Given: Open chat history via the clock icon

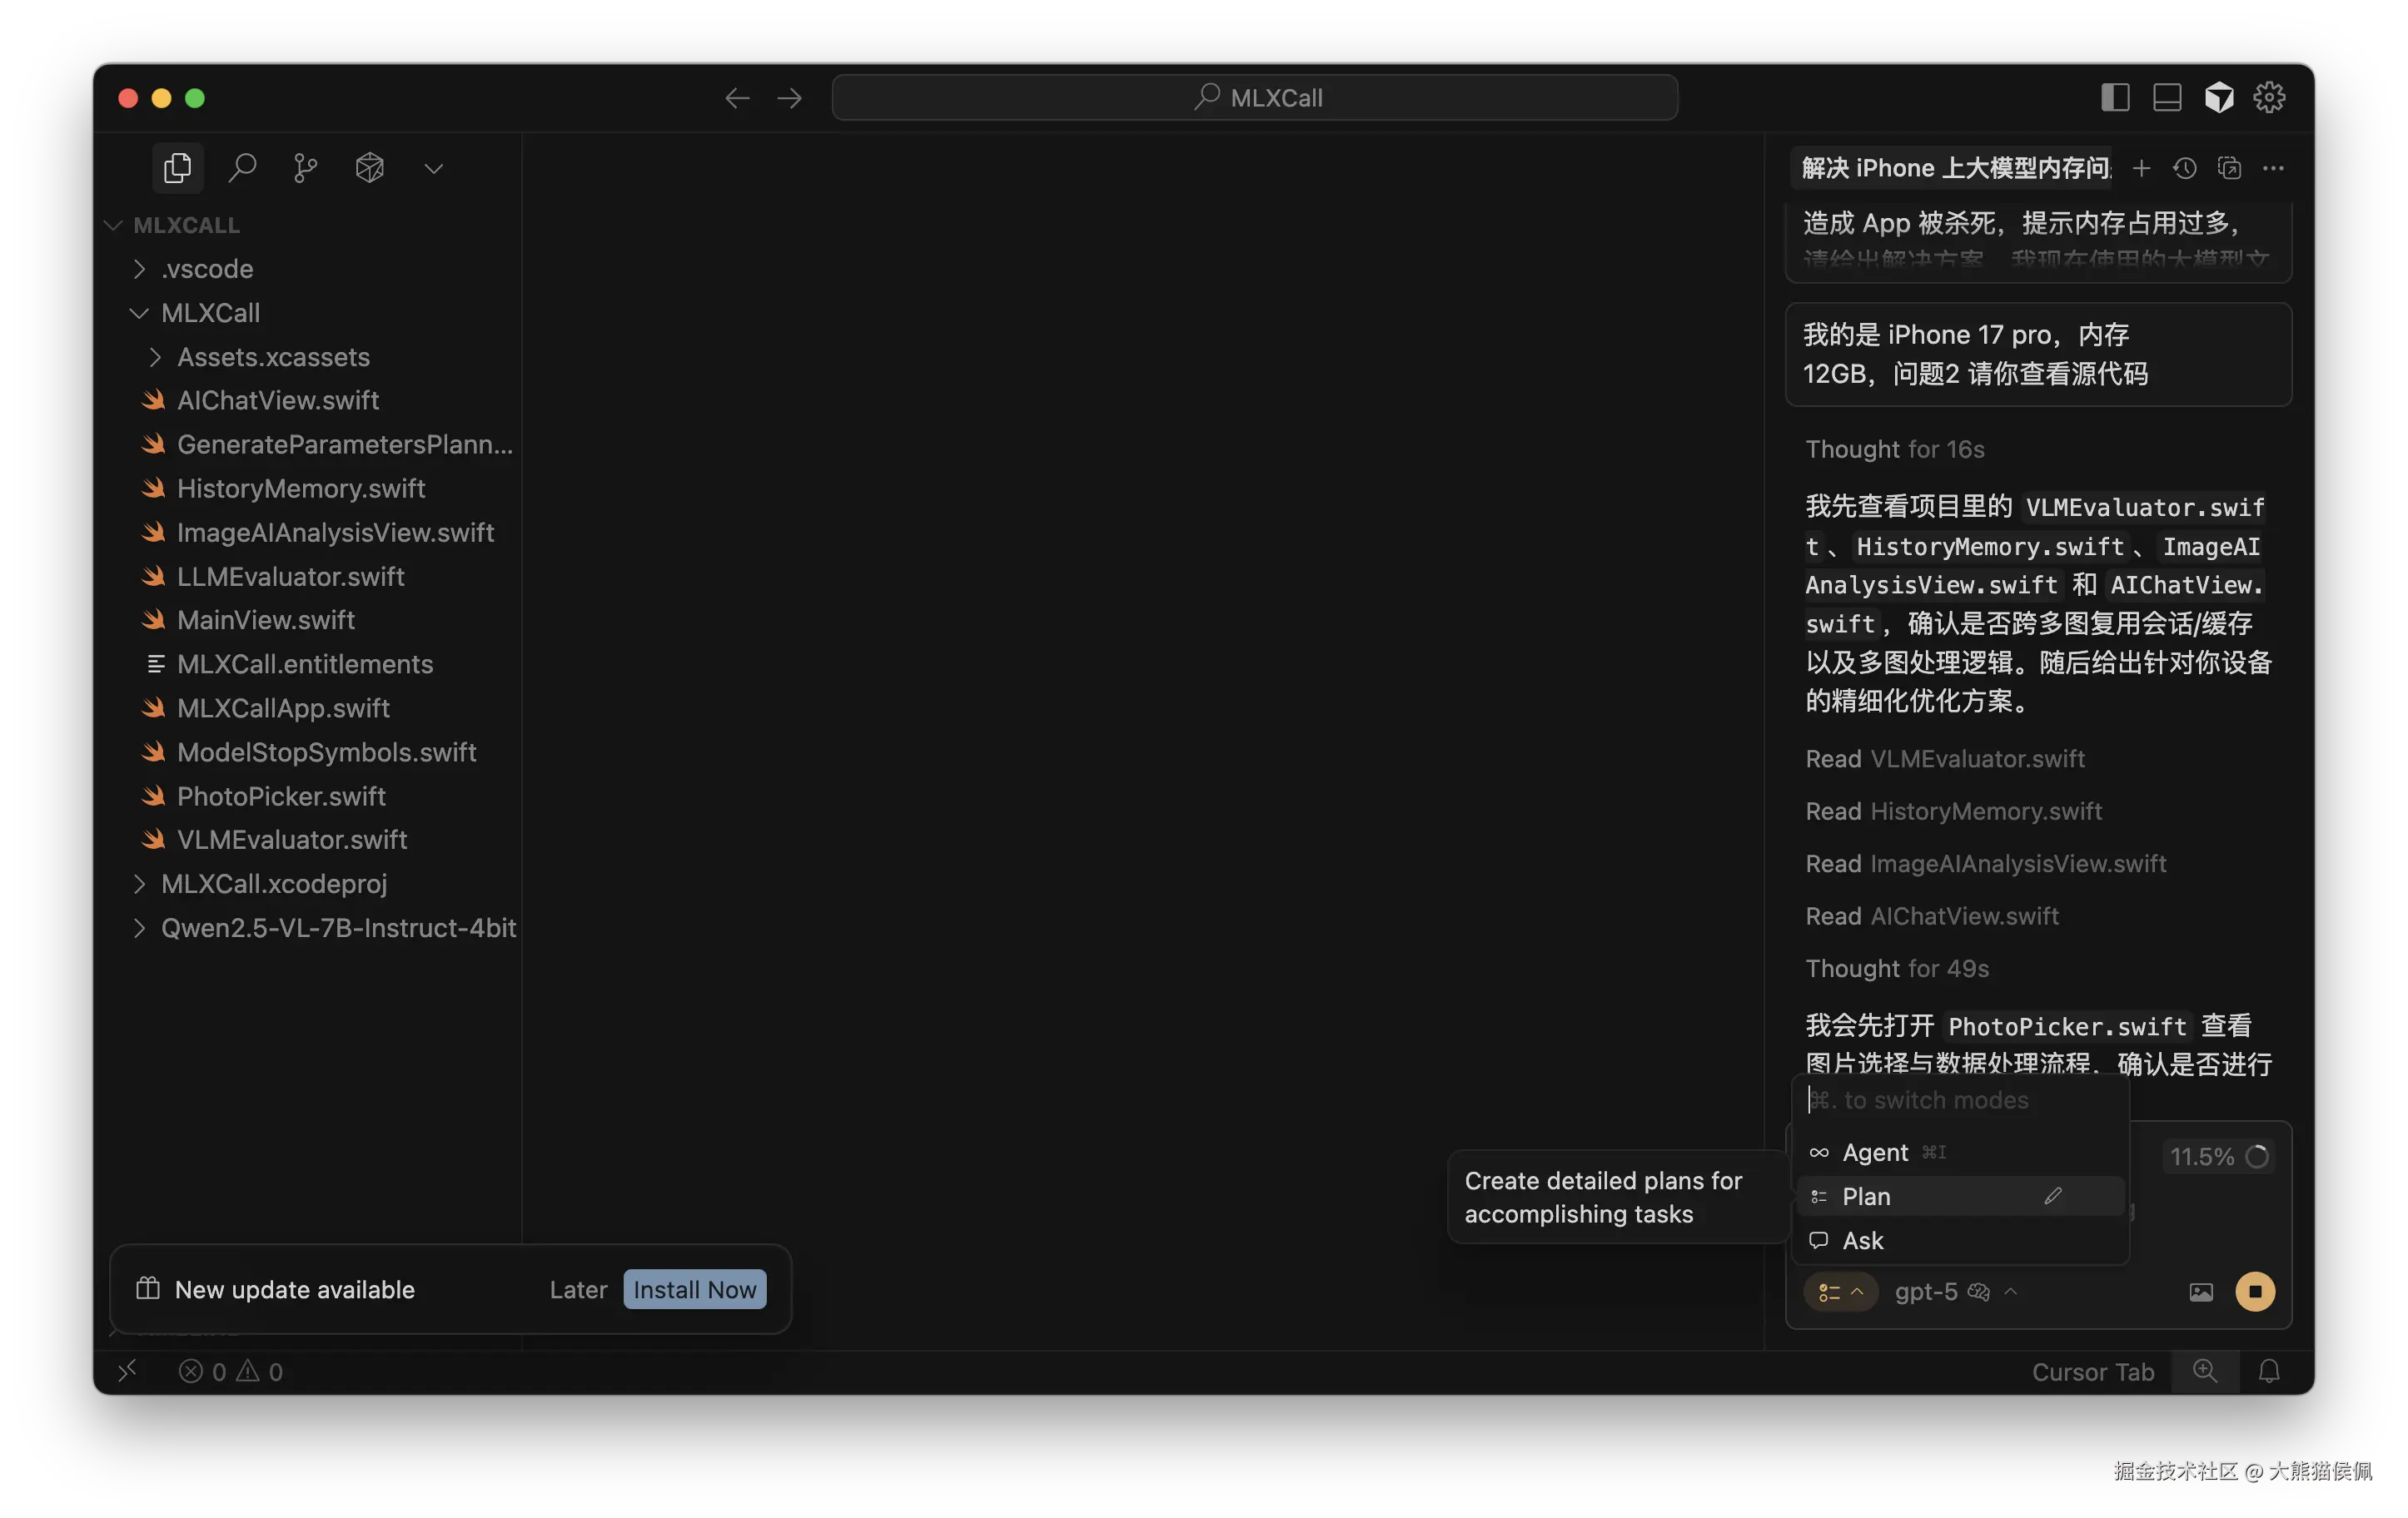Looking at the screenshot, I should tap(2185, 168).
